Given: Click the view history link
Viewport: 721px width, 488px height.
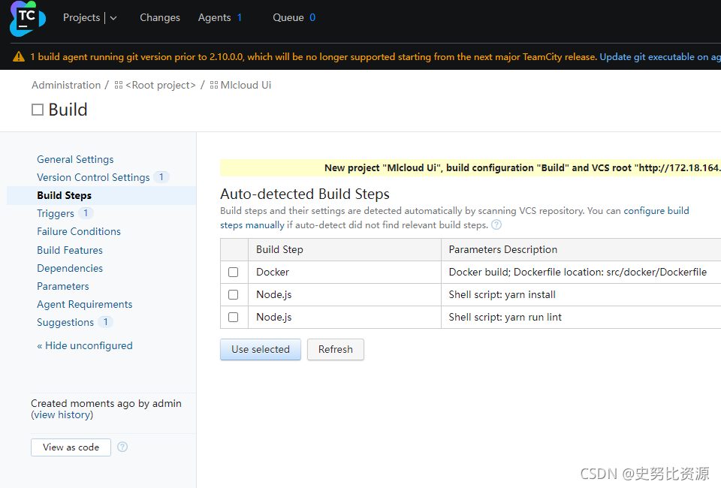Looking at the screenshot, I should 62,414.
